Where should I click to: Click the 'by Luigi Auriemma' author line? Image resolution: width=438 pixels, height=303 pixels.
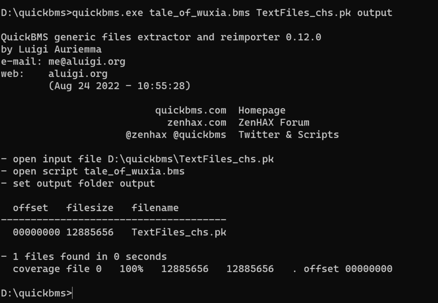coord(51,49)
